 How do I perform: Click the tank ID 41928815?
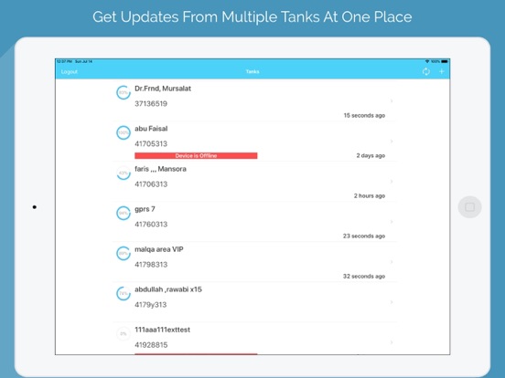point(151,345)
